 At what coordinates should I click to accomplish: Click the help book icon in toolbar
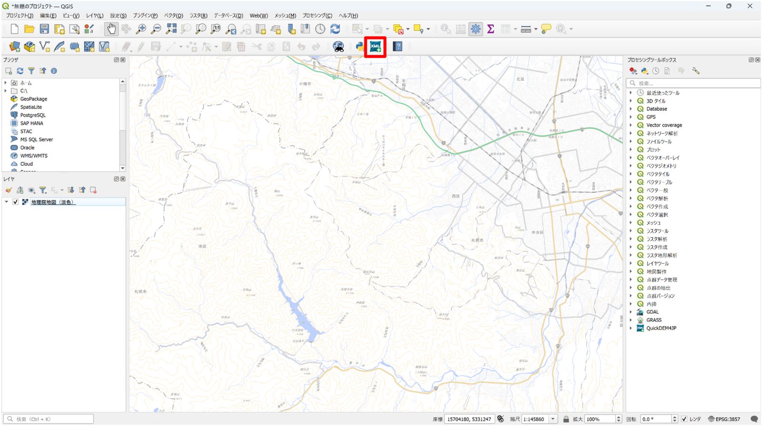point(397,47)
